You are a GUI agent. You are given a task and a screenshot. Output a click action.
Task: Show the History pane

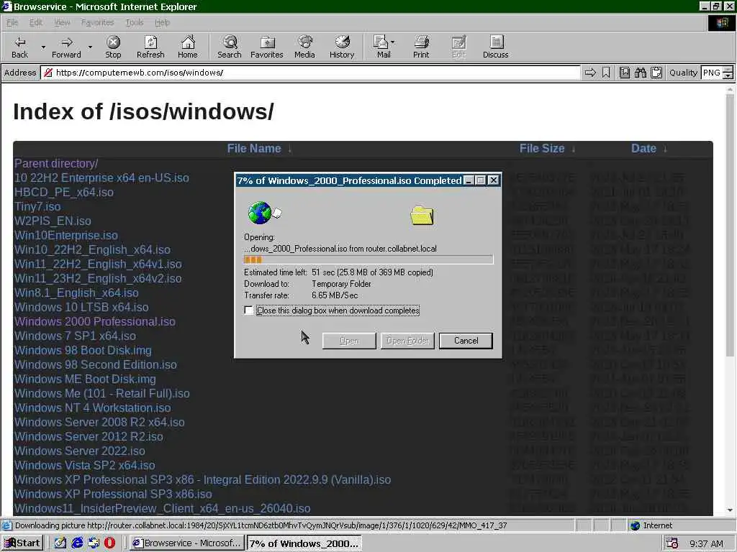click(342, 47)
